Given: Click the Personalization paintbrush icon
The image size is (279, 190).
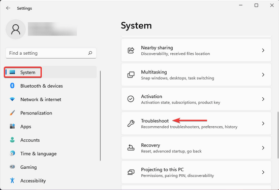Looking at the screenshot, I should 12,113.
